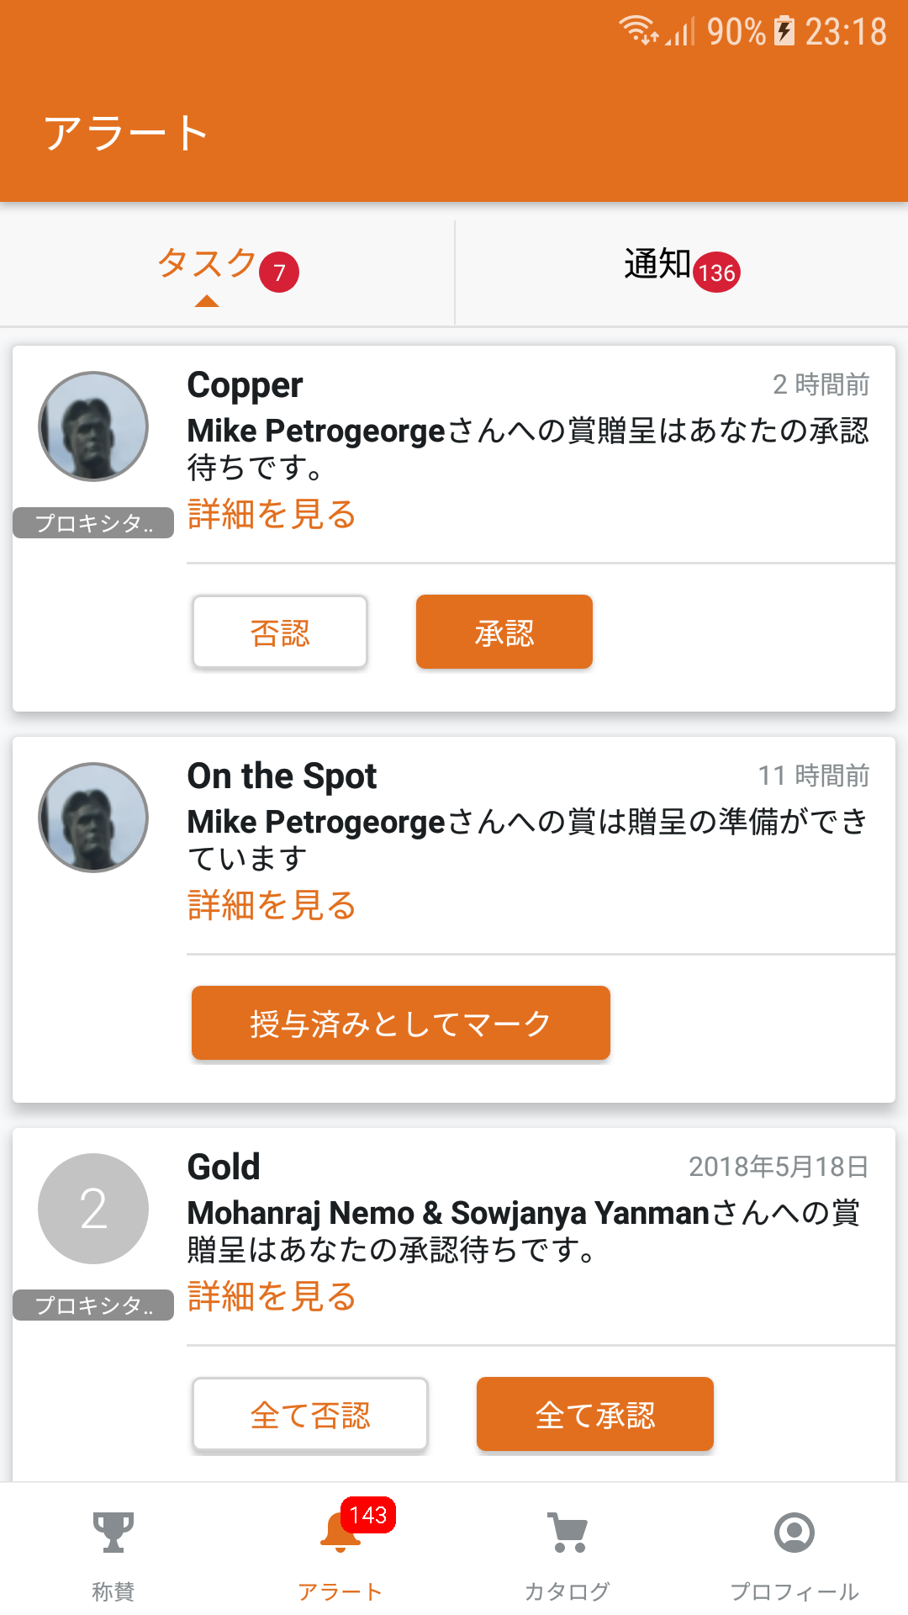Tap 承認 on the Copper award
The image size is (908, 1615).
[504, 632]
